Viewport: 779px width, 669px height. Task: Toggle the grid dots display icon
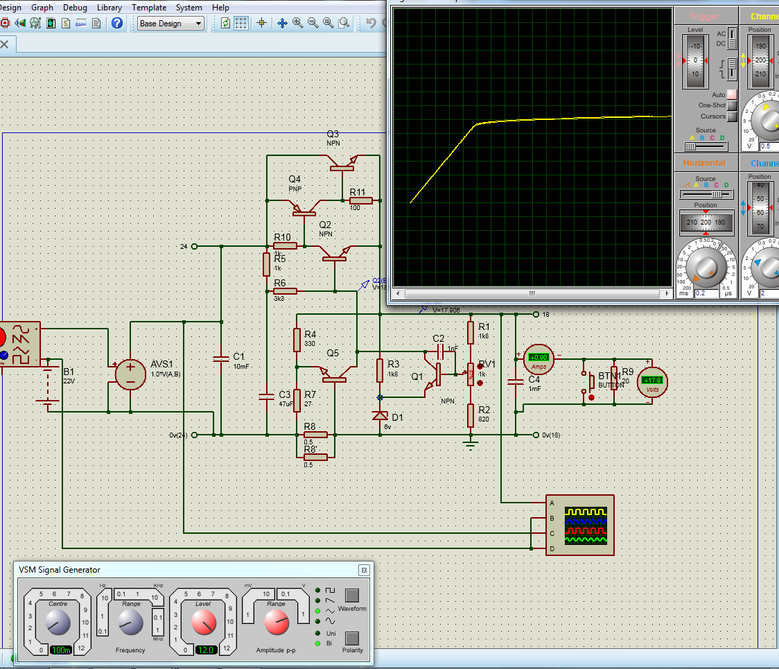(240, 23)
